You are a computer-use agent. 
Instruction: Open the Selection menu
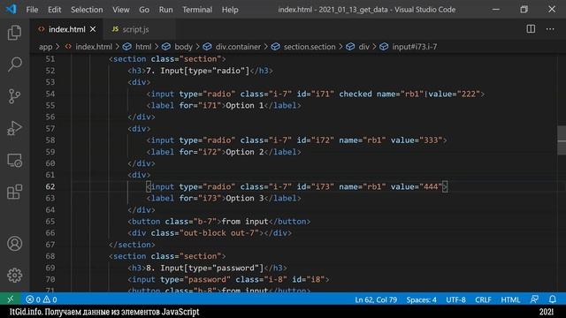pos(87,10)
